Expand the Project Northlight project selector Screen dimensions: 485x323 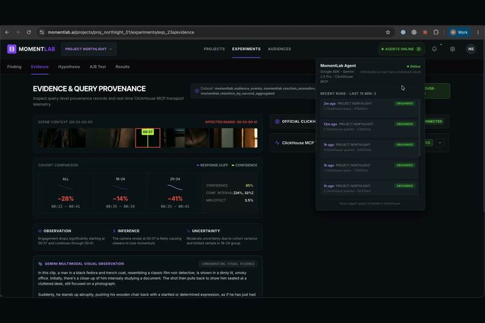(89, 49)
